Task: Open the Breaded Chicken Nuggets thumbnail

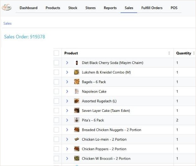Action: tap(77, 130)
